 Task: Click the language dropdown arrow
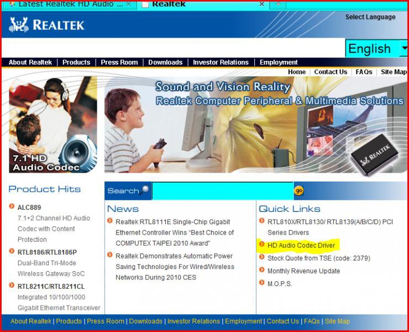click(404, 48)
